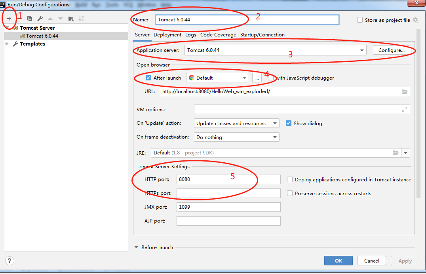Enable Deploy applications configured in Tomcat instance
Viewport: 426px width, 274px height.
[290, 179]
